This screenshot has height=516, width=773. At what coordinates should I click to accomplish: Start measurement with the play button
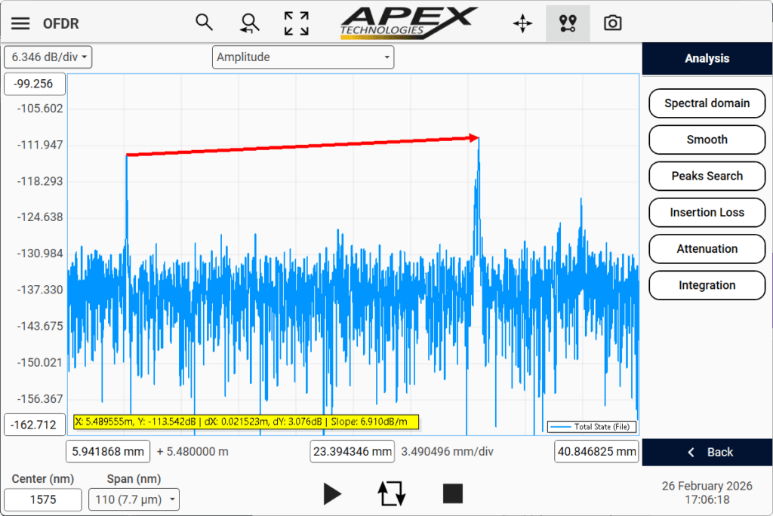(x=332, y=494)
